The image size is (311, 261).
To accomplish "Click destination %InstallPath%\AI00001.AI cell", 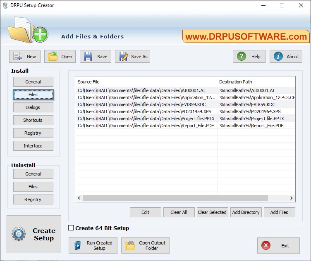I will (256, 90).
